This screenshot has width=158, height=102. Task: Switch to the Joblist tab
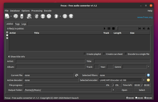(10, 24)
